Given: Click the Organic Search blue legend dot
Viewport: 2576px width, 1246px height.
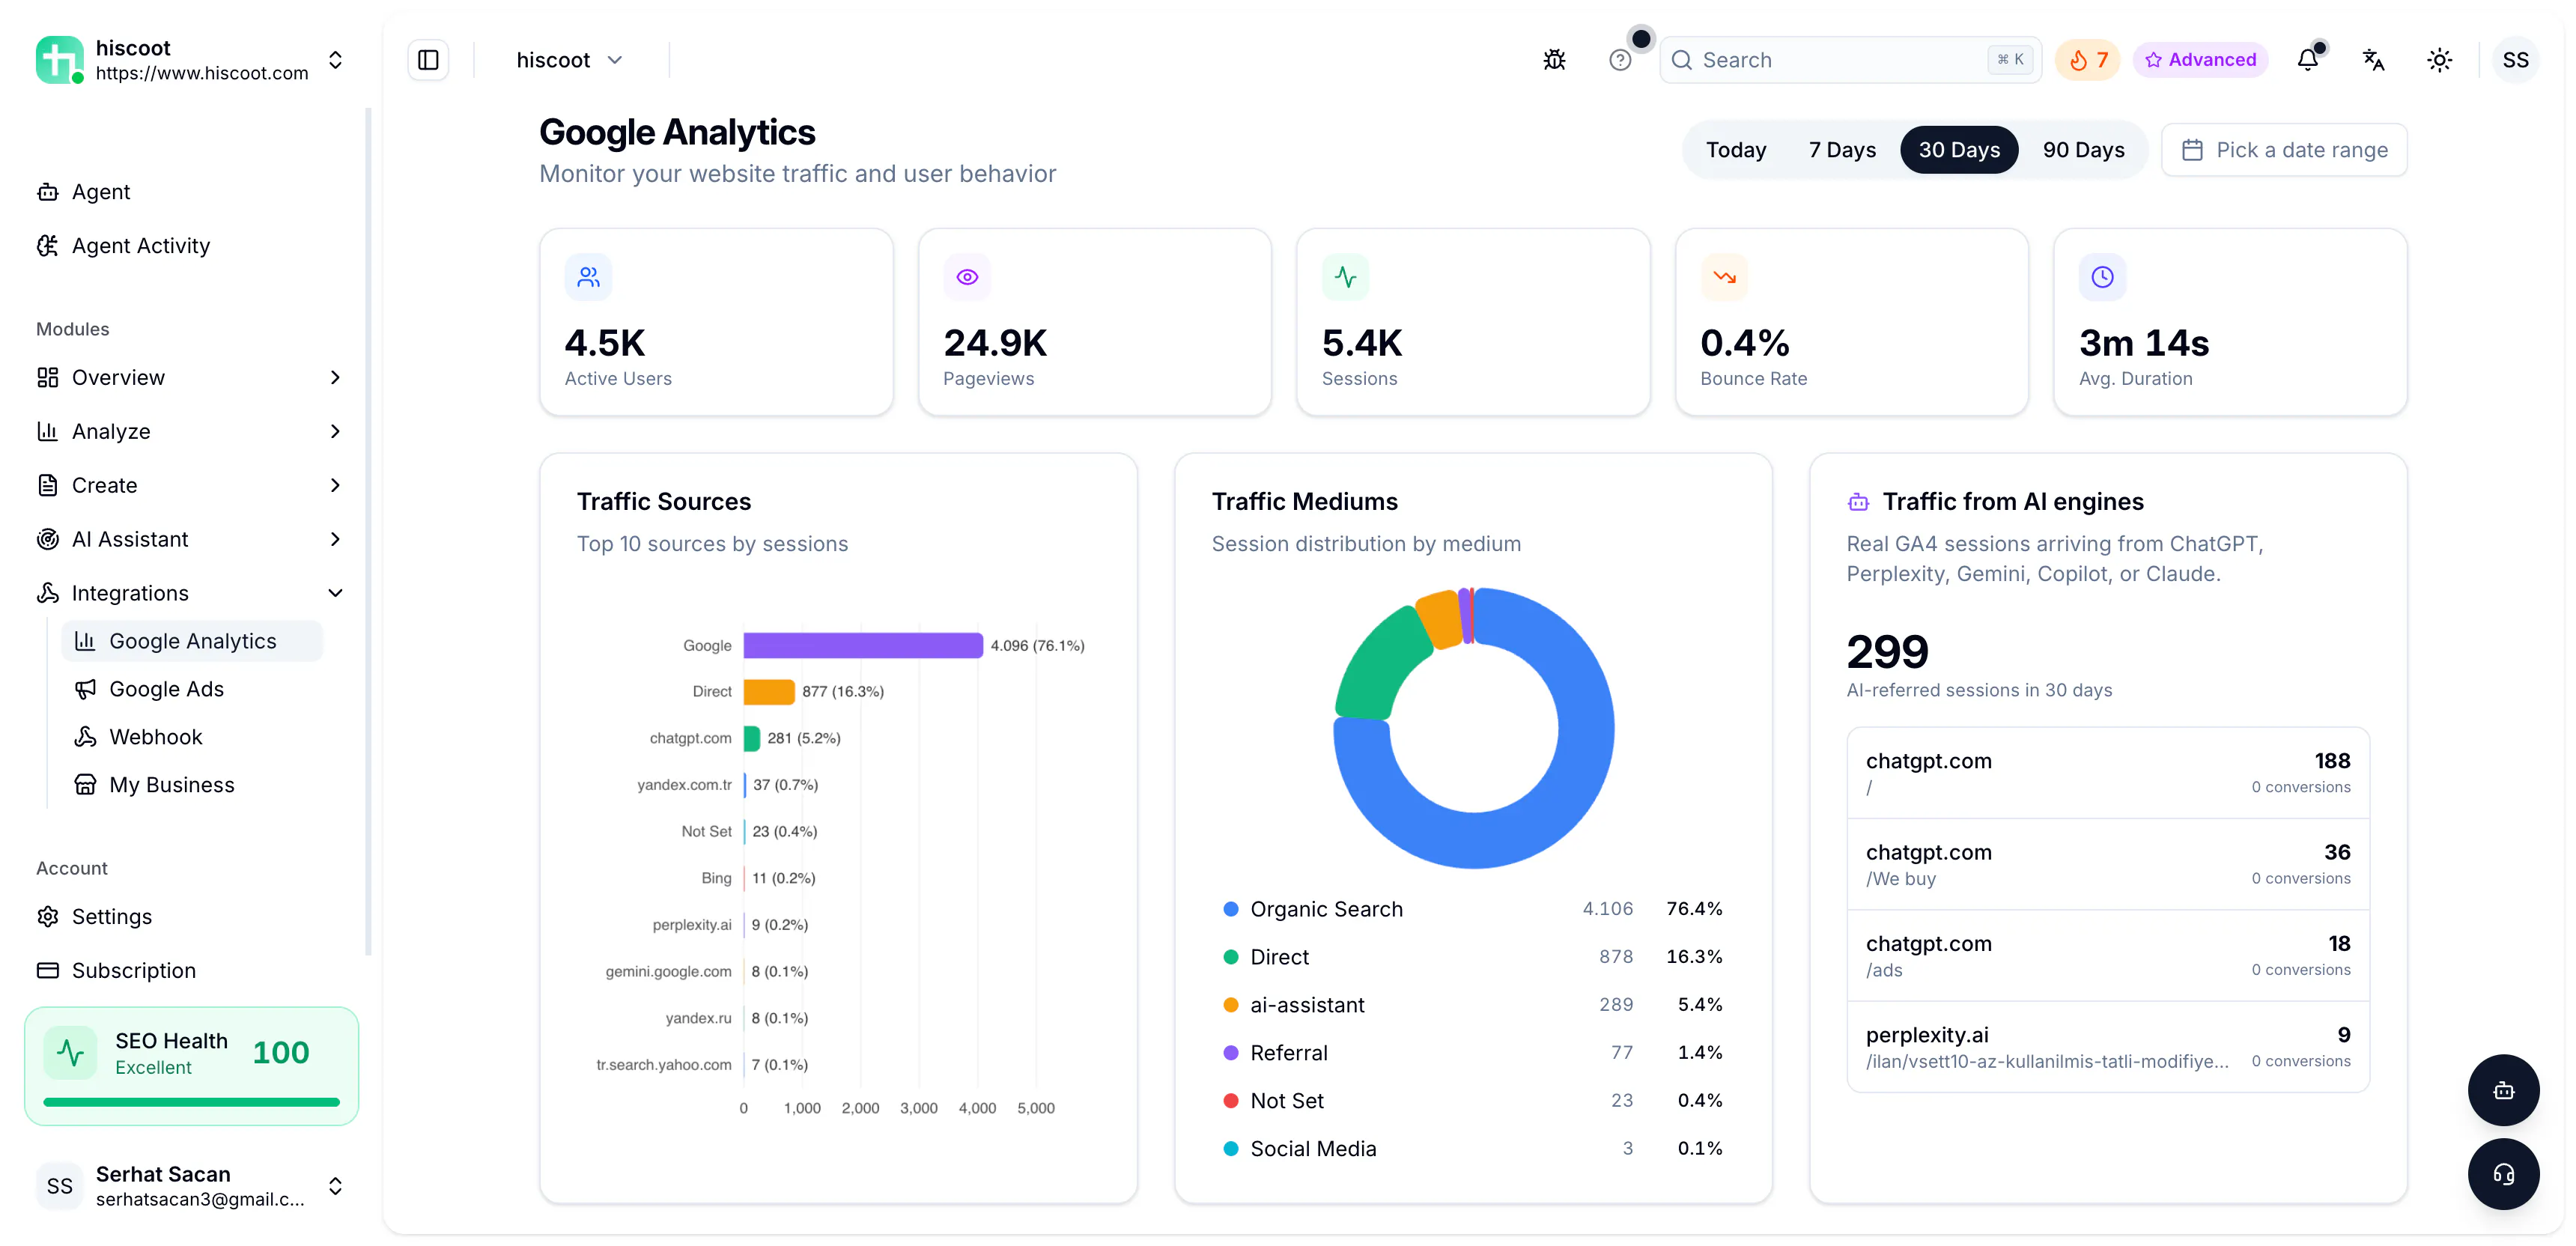Looking at the screenshot, I should coord(1231,909).
